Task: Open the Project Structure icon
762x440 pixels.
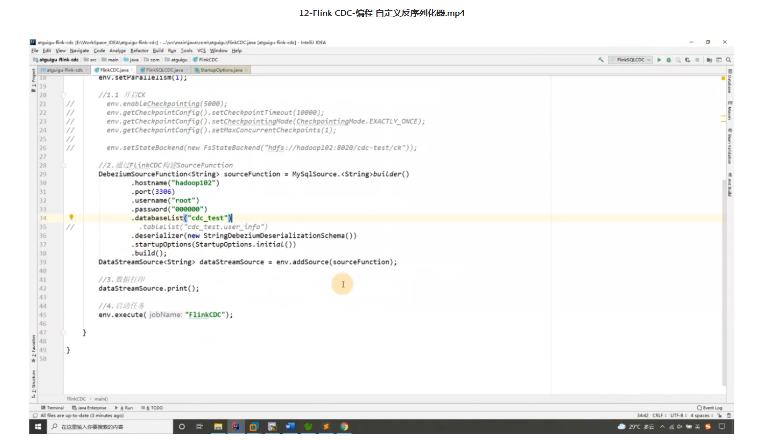Action: (x=709, y=60)
